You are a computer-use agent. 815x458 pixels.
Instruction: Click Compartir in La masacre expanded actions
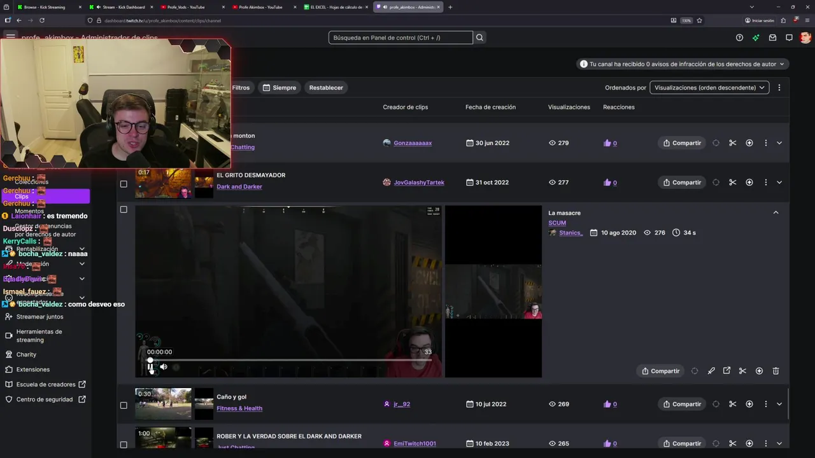[x=660, y=371]
